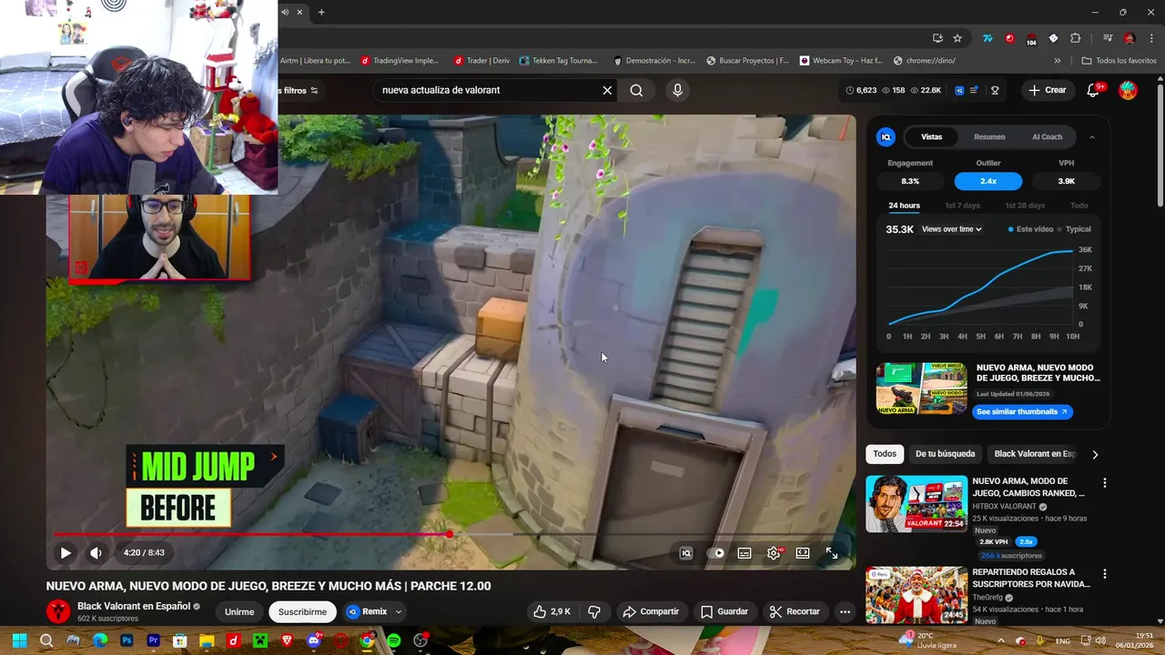Click the Unirme join button
This screenshot has height=655, width=1165.
click(239, 612)
